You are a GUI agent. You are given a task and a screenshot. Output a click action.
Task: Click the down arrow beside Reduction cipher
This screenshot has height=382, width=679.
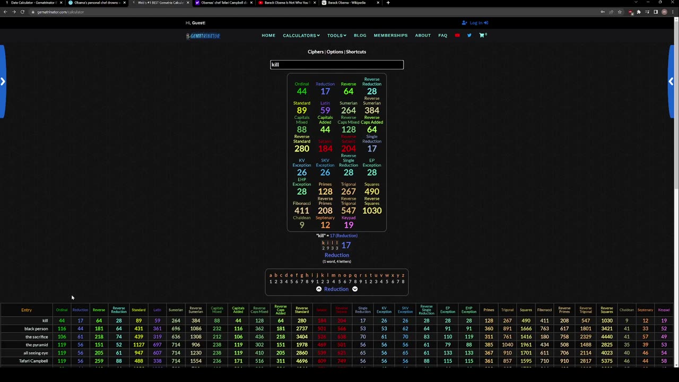pos(355,289)
